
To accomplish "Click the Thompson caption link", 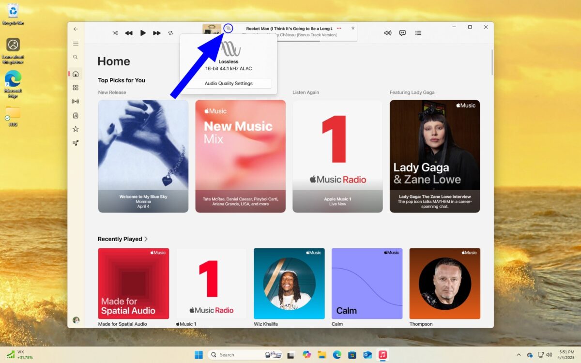I will tap(421, 324).
